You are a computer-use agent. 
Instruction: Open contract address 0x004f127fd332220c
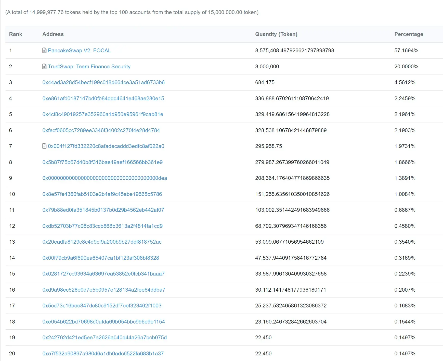coord(106,146)
